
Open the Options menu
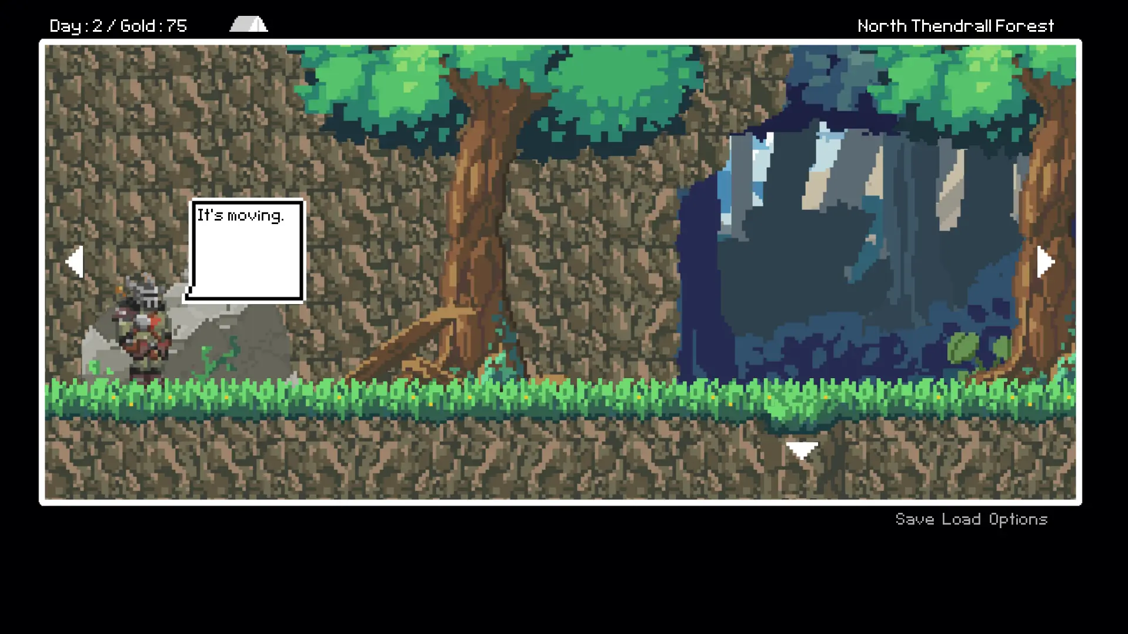[x=1017, y=519]
